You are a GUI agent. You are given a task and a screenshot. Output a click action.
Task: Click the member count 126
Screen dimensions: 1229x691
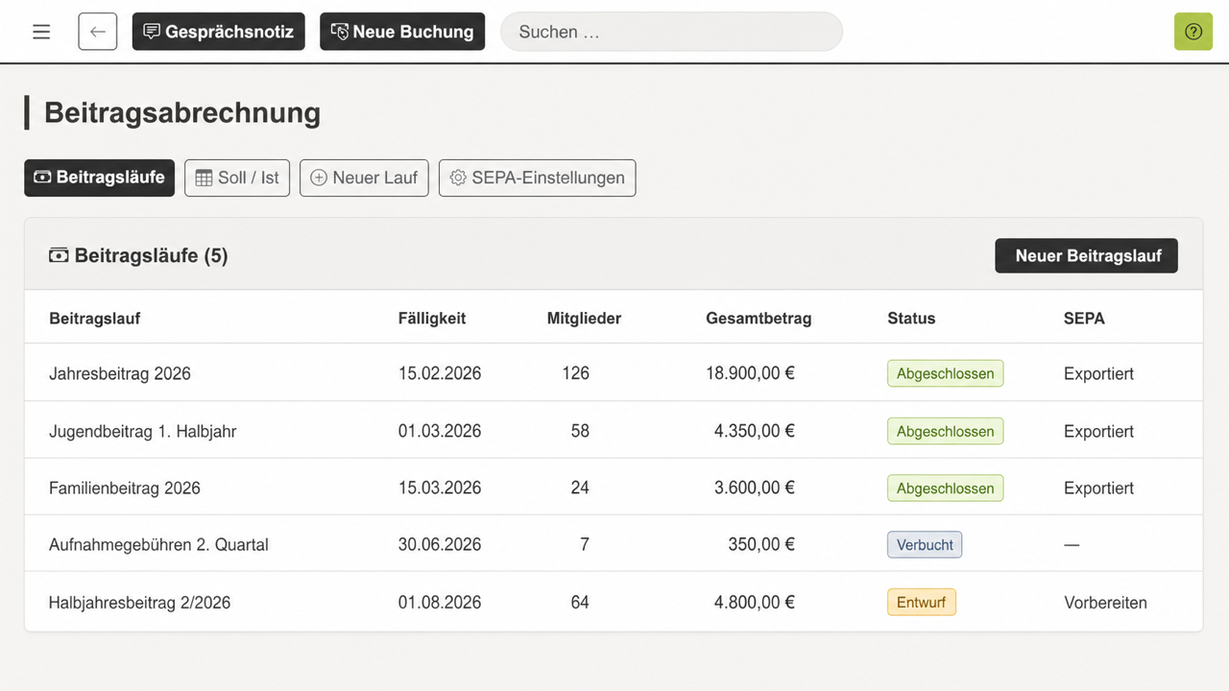(576, 373)
